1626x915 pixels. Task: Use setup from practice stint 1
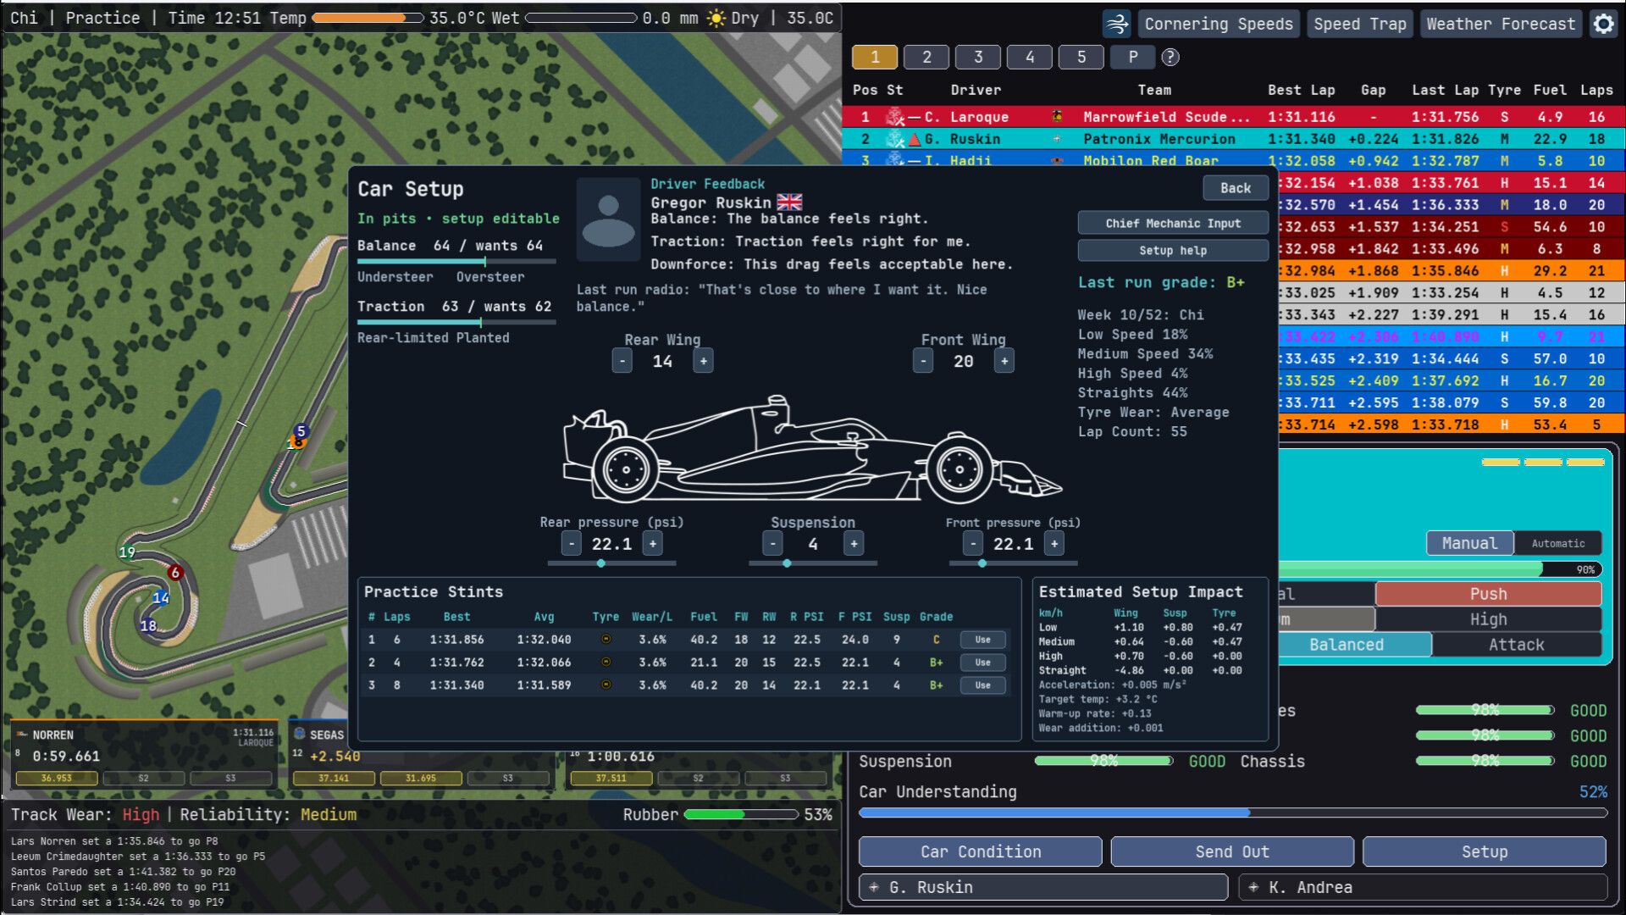[x=982, y=640]
